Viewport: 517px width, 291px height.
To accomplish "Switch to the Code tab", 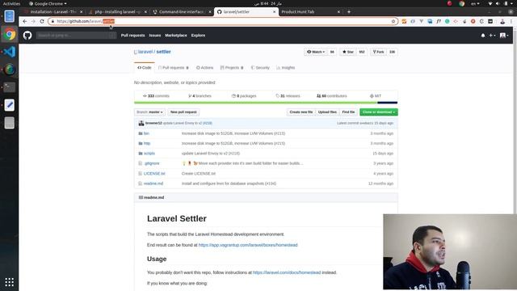I will (145, 67).
